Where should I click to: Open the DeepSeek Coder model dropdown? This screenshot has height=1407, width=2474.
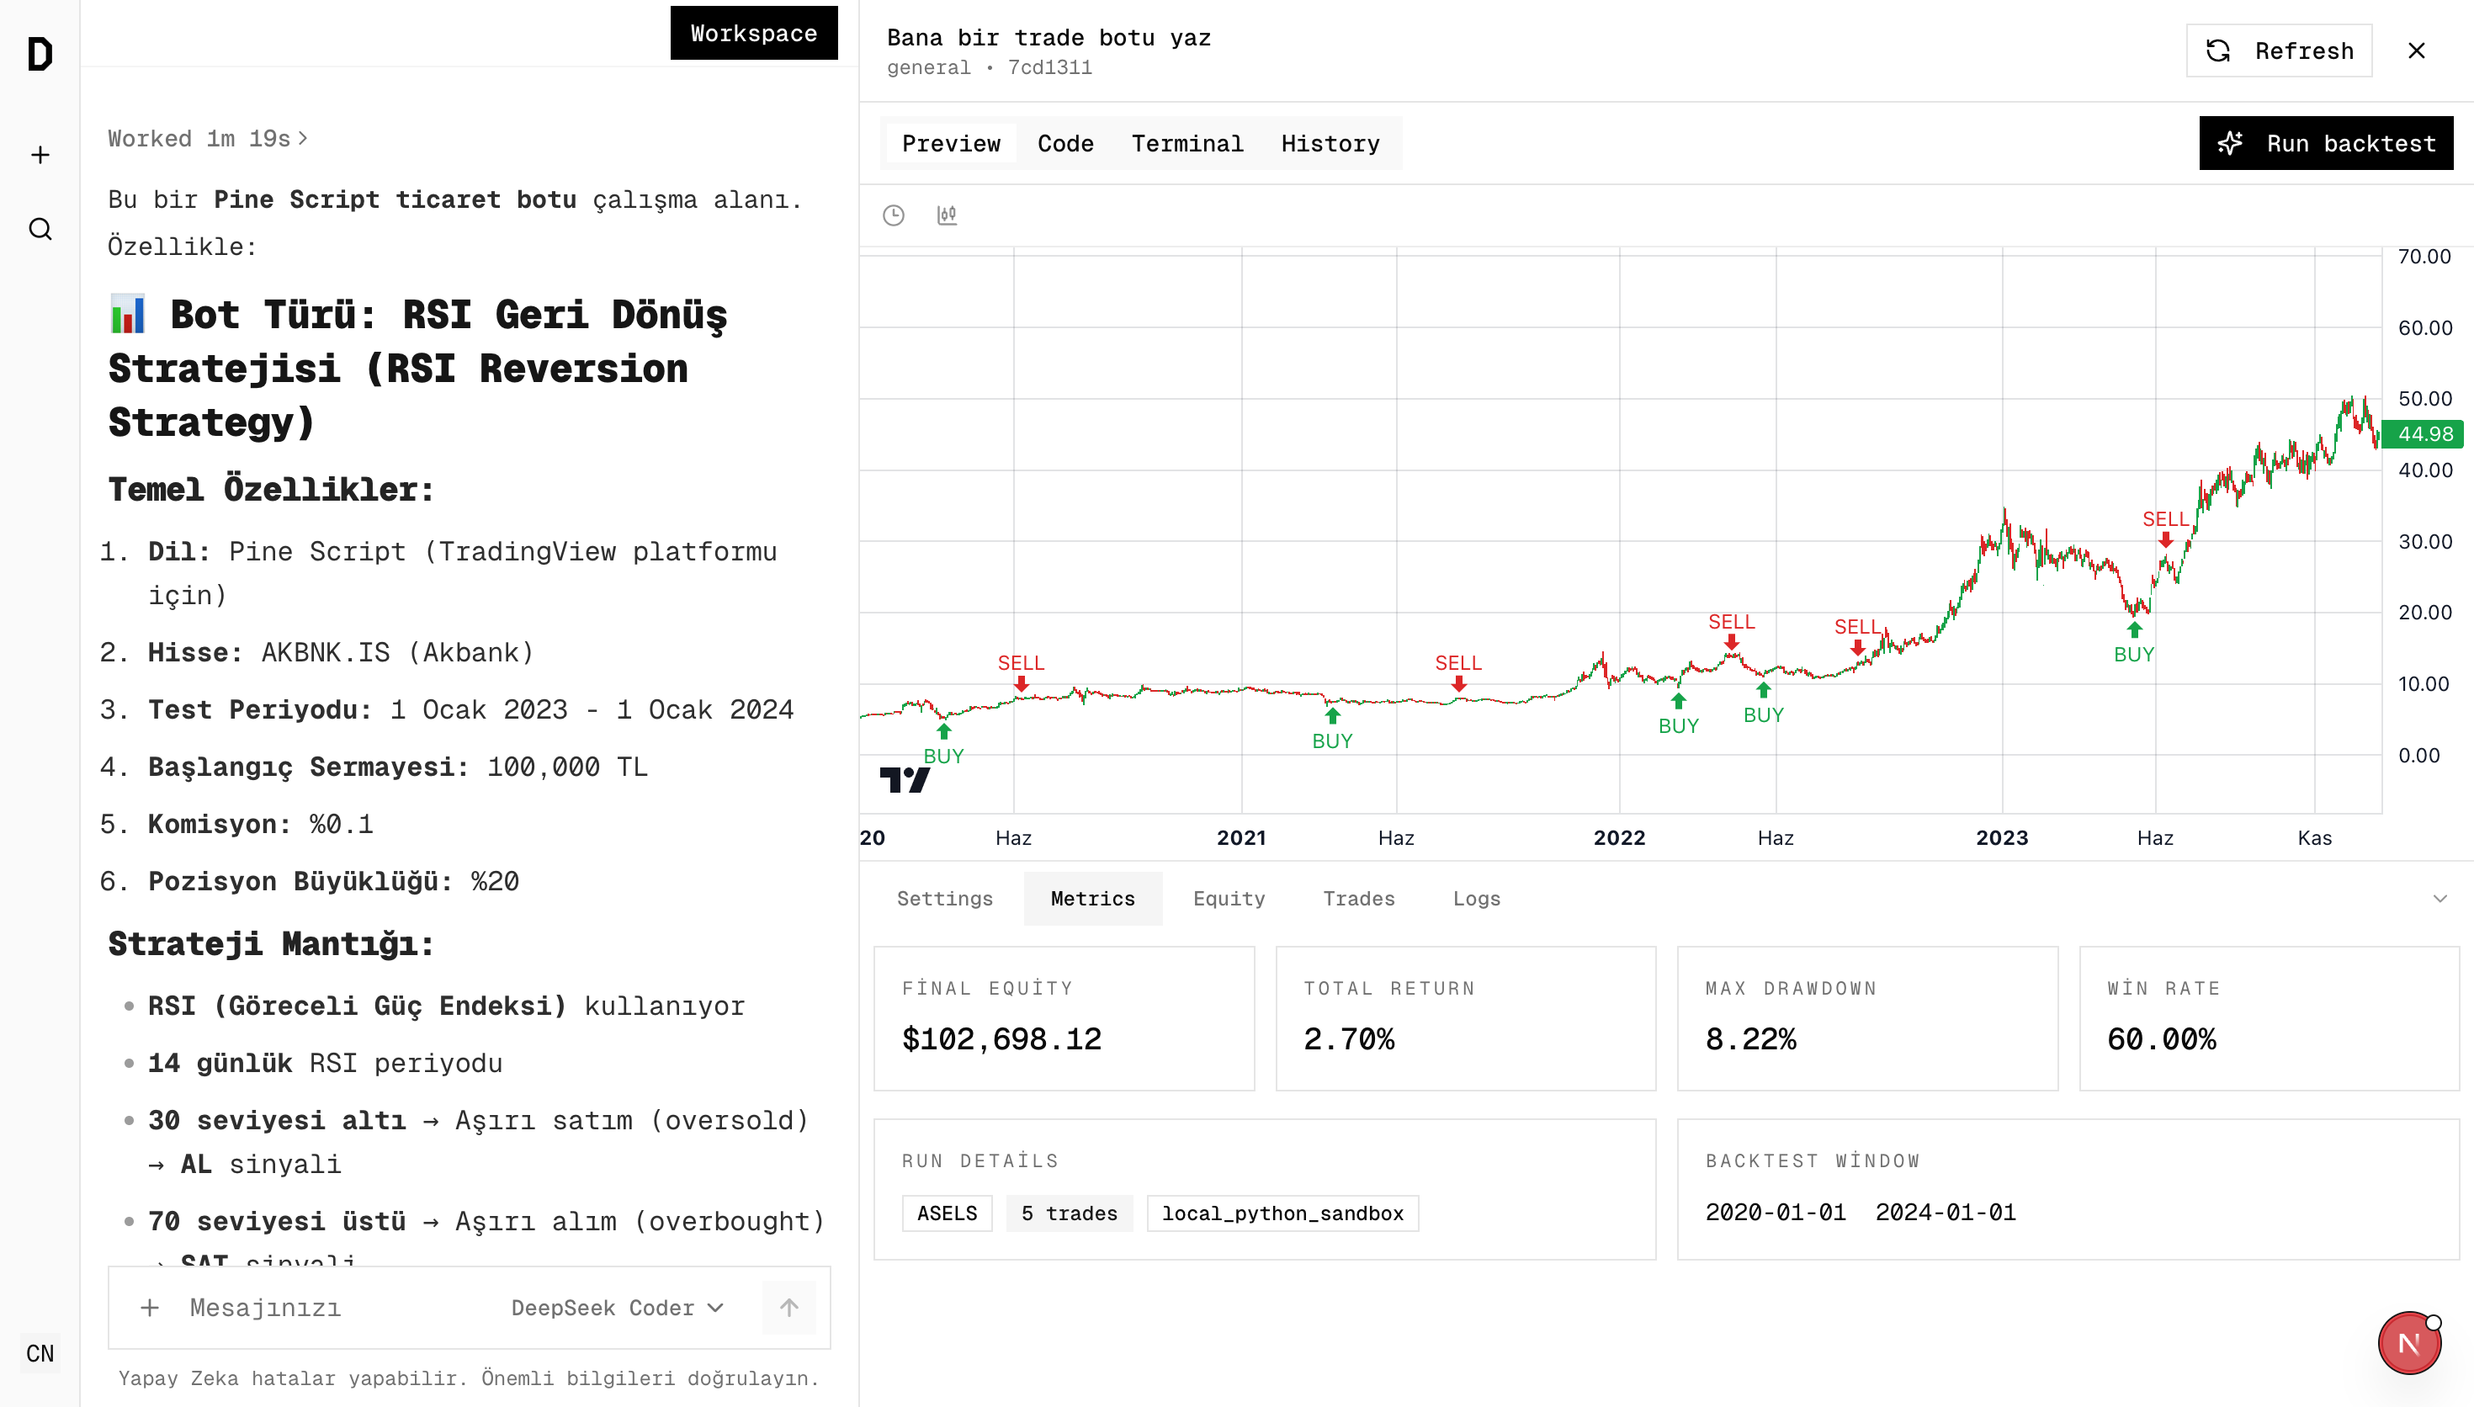tap(618, 1308)
